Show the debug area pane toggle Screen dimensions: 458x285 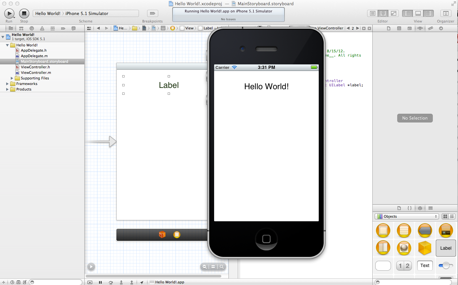tap(418, 13)
